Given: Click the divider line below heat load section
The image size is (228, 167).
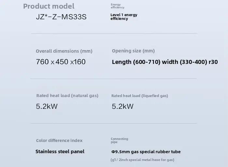Looking at the screenshot, I should (114, 123).
